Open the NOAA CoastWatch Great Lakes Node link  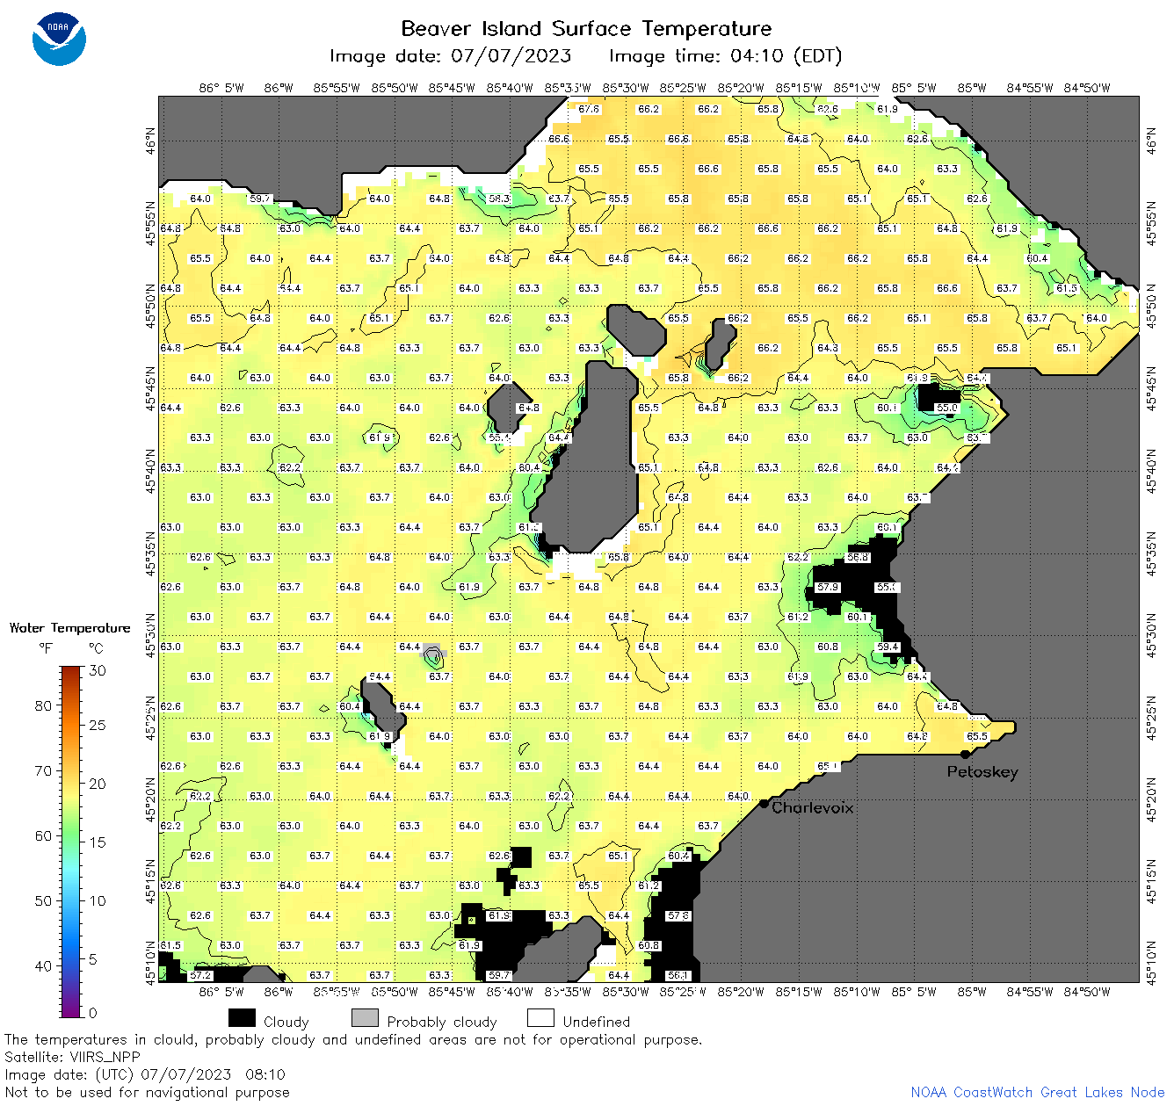1037,1092
